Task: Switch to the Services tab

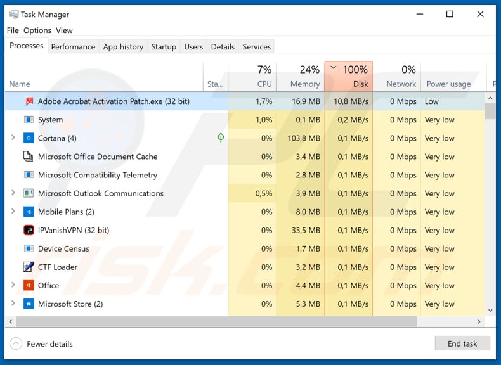Action: pos(257,47)
